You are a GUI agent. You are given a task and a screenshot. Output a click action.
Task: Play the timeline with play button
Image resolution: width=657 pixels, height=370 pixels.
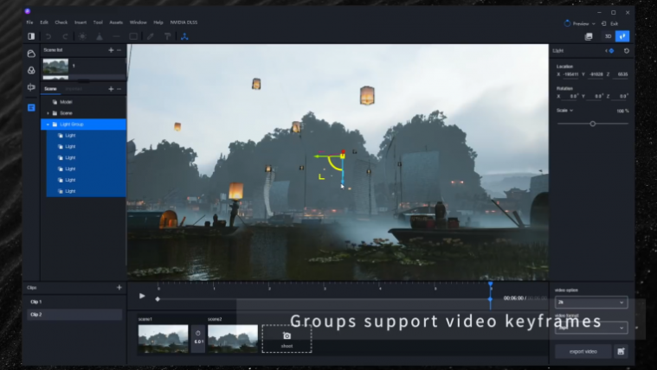142,296
